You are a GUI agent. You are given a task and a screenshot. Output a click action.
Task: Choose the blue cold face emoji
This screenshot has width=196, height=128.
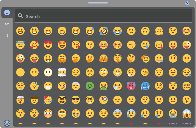(145, 86)
